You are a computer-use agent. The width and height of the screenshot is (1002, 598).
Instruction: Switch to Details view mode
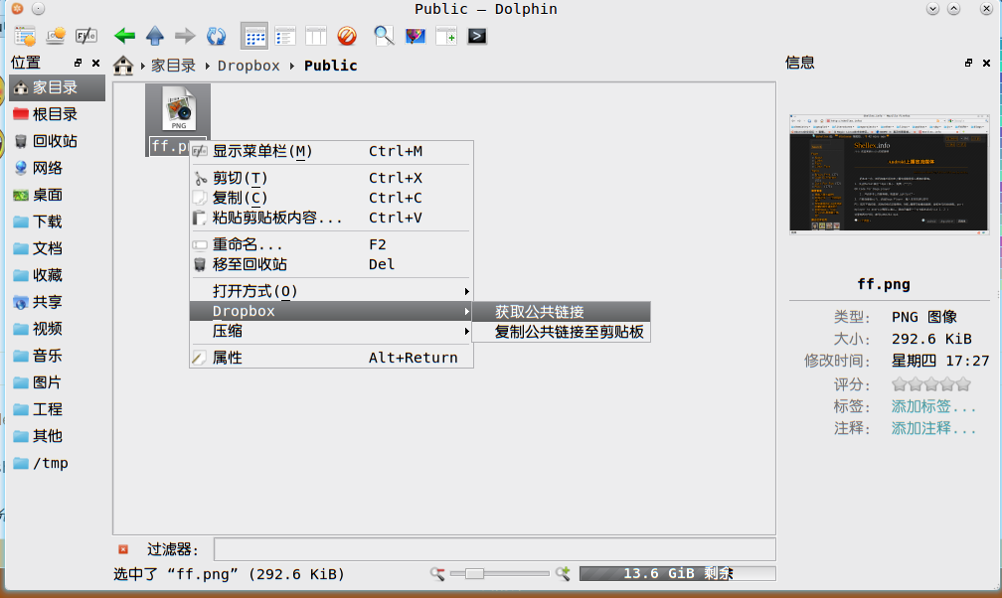point(285,37)
